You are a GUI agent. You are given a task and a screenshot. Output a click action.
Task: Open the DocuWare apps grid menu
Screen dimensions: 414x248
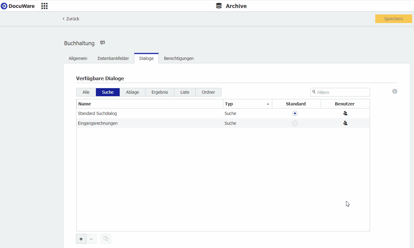click(x=45, y=6)
